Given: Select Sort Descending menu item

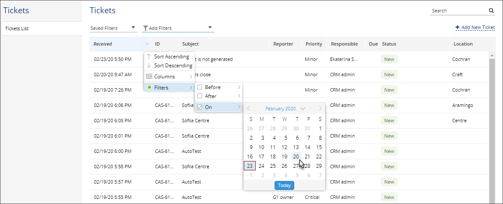Looking at the screenshot, I should coord(170,66).
